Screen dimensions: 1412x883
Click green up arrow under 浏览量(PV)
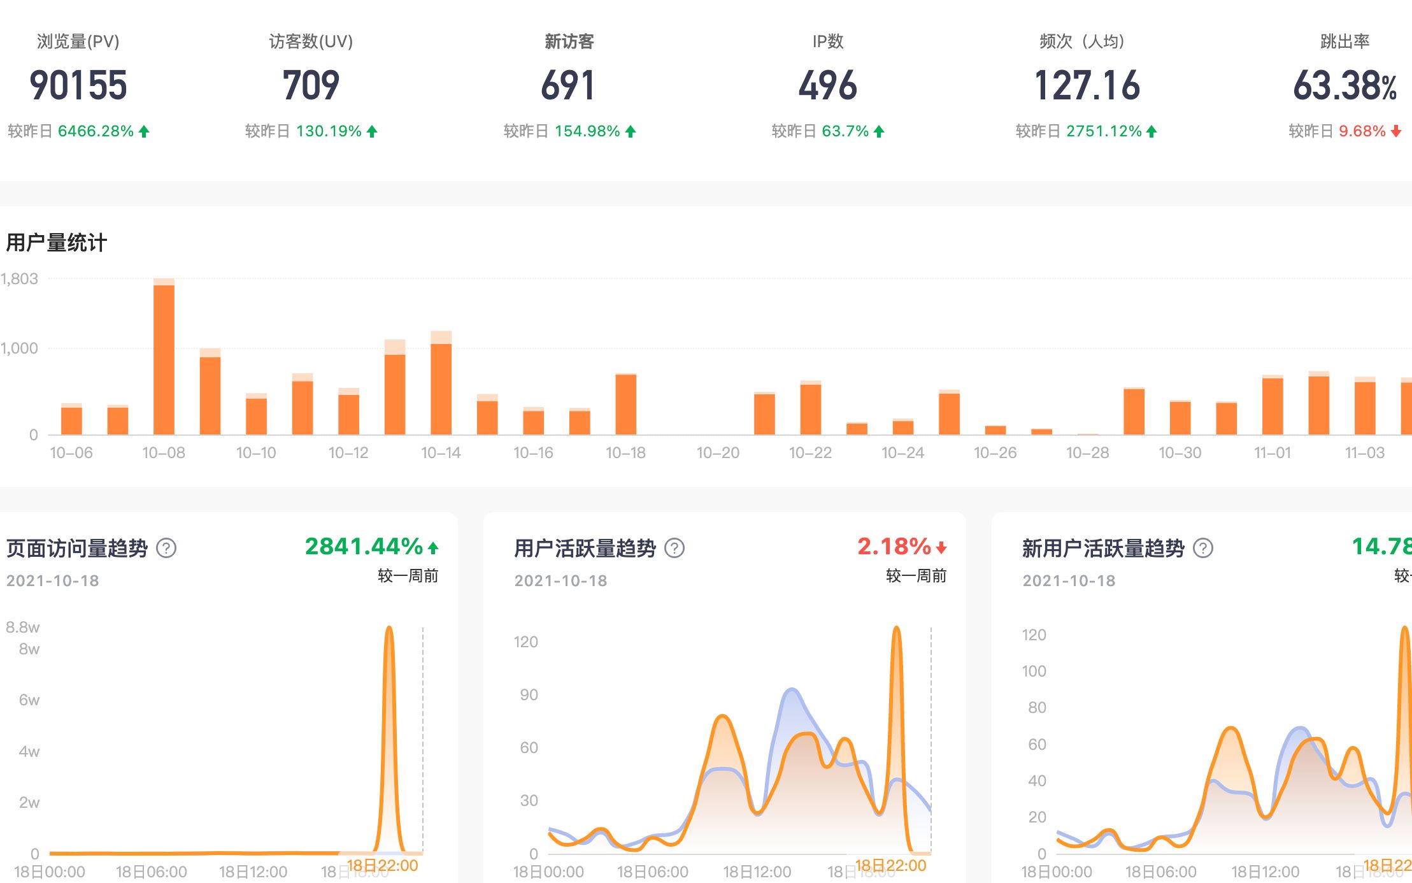click(144, 131)
